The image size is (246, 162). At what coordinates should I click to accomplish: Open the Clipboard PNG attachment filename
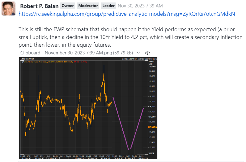tap(77, 53)
